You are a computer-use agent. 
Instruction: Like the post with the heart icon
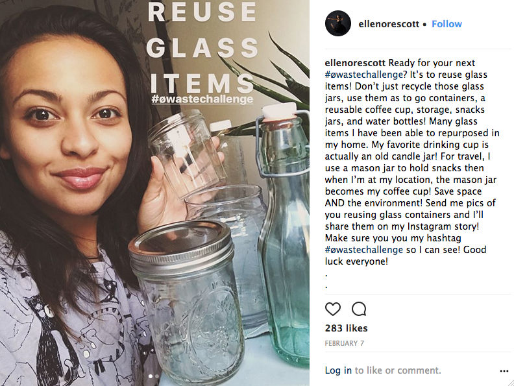click(333, 309)
